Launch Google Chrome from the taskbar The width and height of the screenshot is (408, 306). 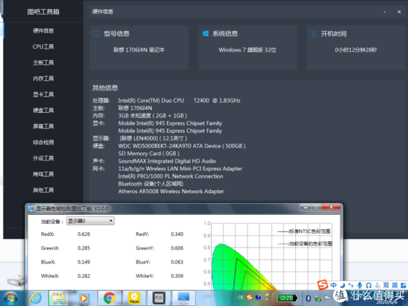[110, 298]
